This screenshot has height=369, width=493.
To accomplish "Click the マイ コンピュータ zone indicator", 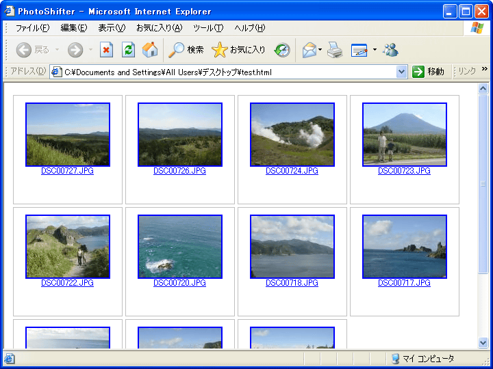I will (x=423, y=358).
